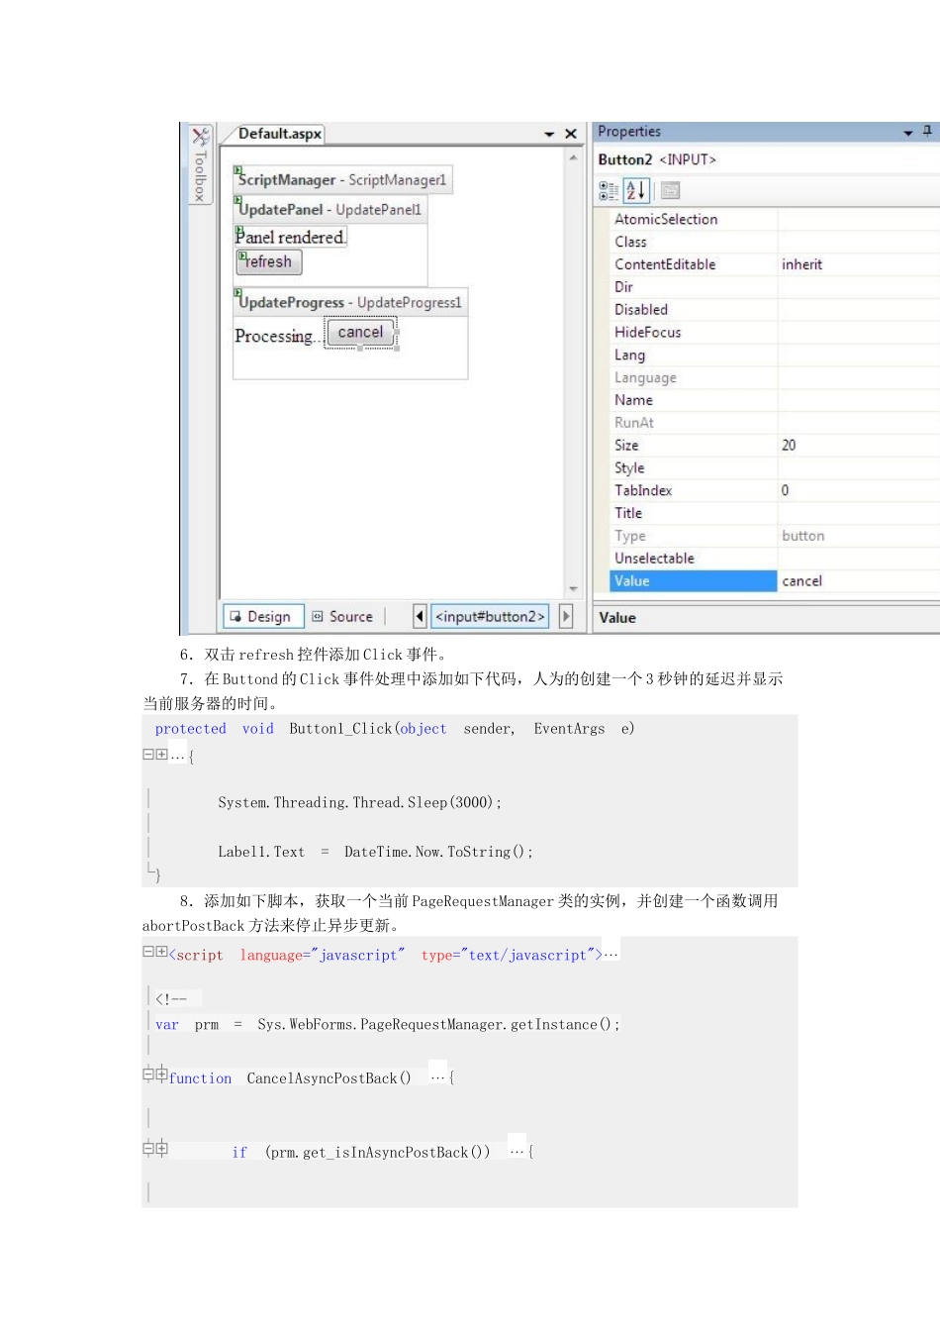Collapse the Button1_Click code block
The image size is (940, 1331).
point(148,755)
